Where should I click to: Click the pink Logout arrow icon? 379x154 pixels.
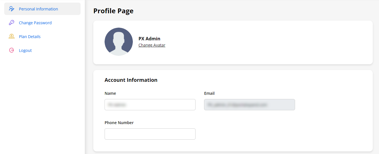(11, 50)
